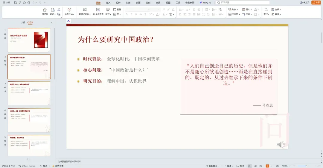Viewport: 323px width, 168px height.
Task: Start slideshow from current slide icon
Action: (69, 10)
